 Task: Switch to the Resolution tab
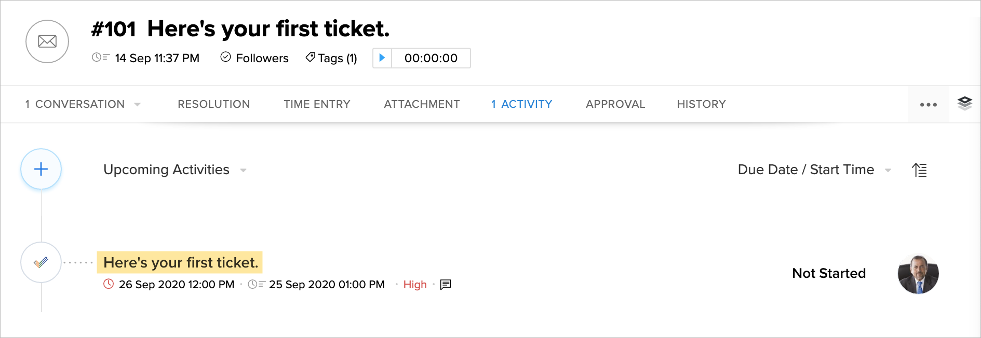pos(213,104)
